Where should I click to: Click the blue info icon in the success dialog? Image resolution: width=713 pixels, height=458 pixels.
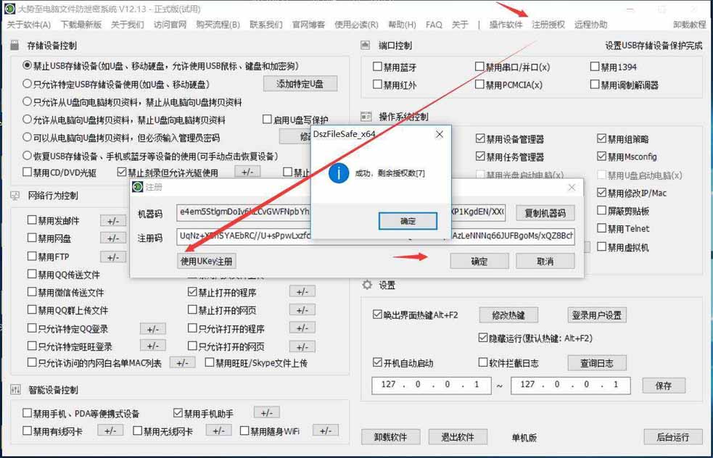click(337, 174)
